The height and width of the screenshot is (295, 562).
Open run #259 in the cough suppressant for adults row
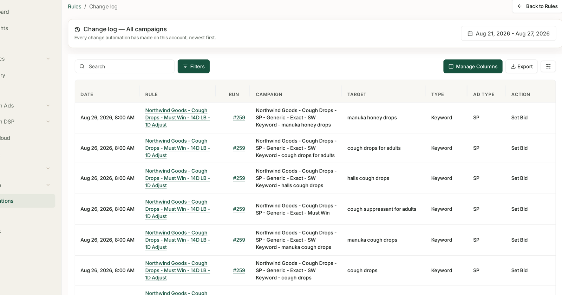pos(239,209)
